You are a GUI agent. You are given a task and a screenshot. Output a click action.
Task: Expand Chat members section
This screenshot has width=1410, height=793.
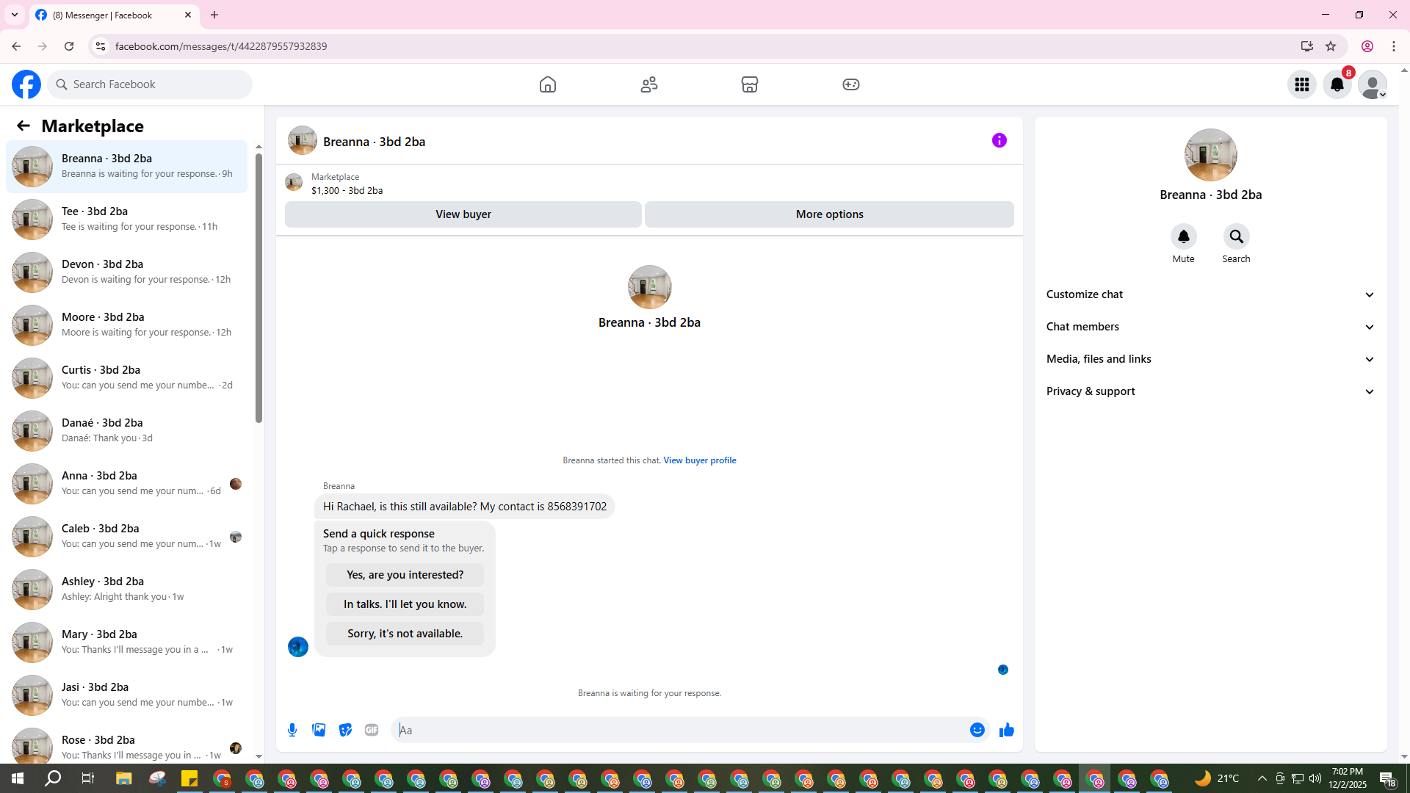point(1210,327)
